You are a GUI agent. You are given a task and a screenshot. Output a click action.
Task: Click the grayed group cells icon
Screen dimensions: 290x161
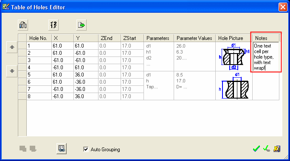tap(23, 149)
